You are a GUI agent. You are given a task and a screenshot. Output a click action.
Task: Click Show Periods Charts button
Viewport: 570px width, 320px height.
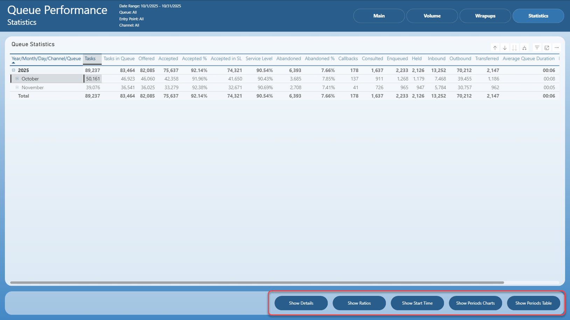pos(475,303)
